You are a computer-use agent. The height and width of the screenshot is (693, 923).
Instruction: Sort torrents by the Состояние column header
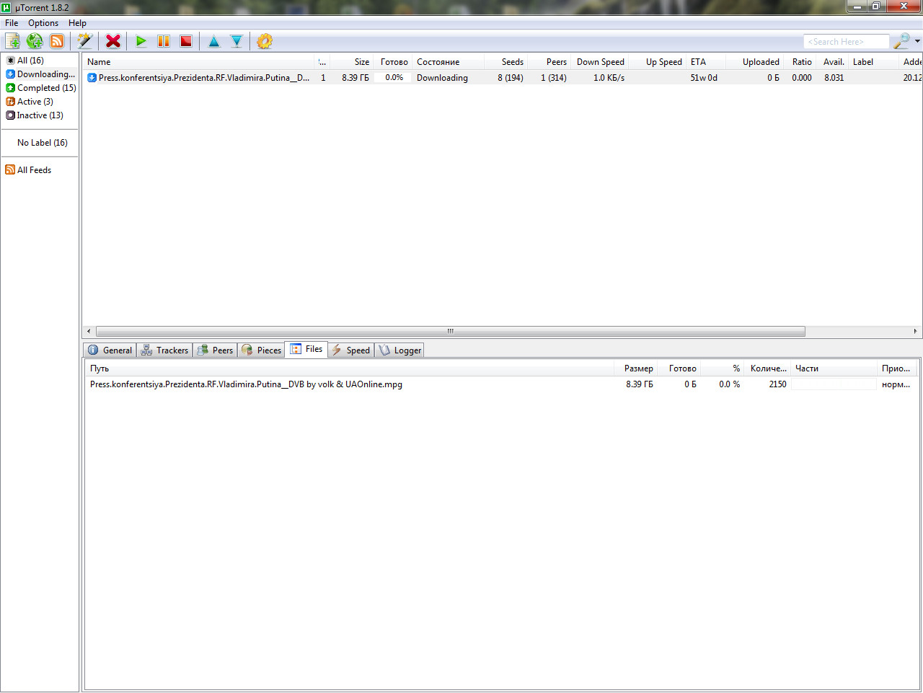pyautogui.click(x=448, y=62)
